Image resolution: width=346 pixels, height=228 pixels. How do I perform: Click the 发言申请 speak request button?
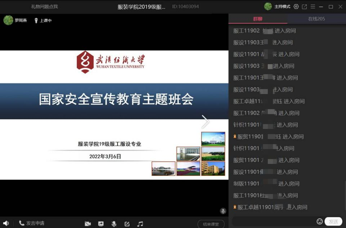[32, 223]
